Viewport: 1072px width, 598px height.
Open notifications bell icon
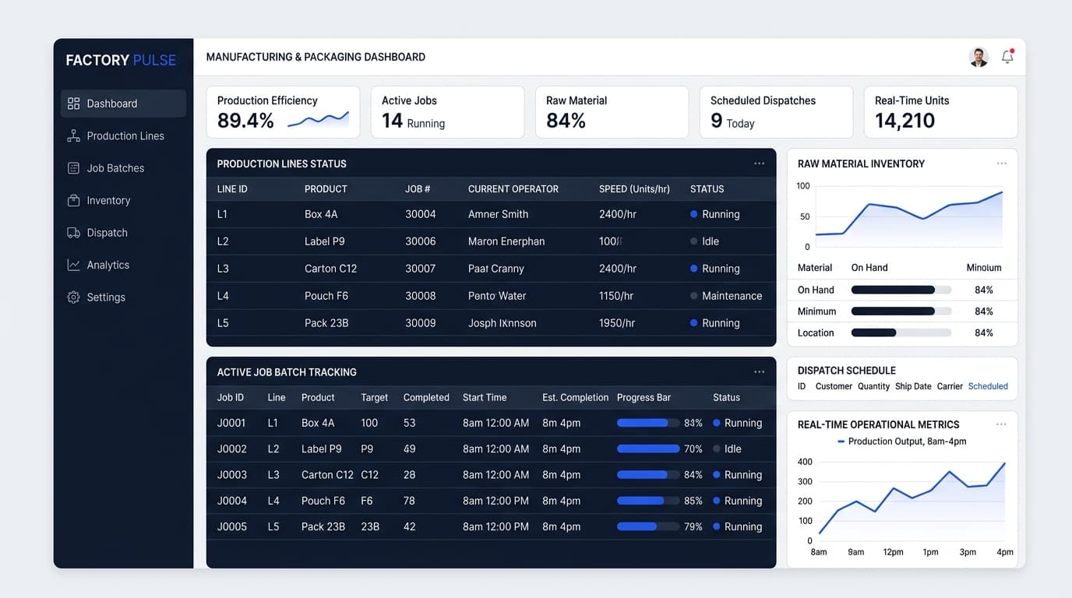[1007, 57]
